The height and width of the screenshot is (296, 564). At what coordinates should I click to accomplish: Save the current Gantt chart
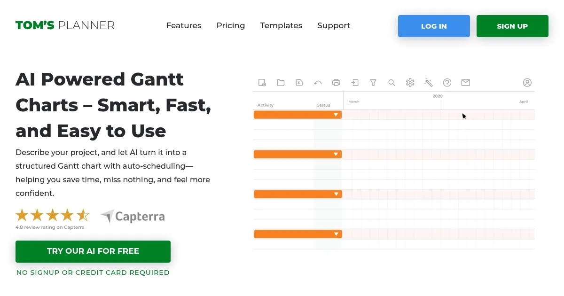point(299,82)
